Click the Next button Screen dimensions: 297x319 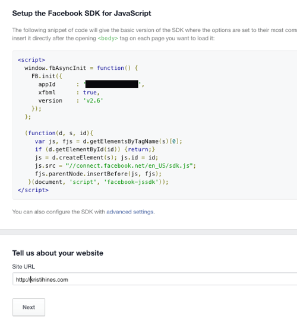tap(29, 307)
